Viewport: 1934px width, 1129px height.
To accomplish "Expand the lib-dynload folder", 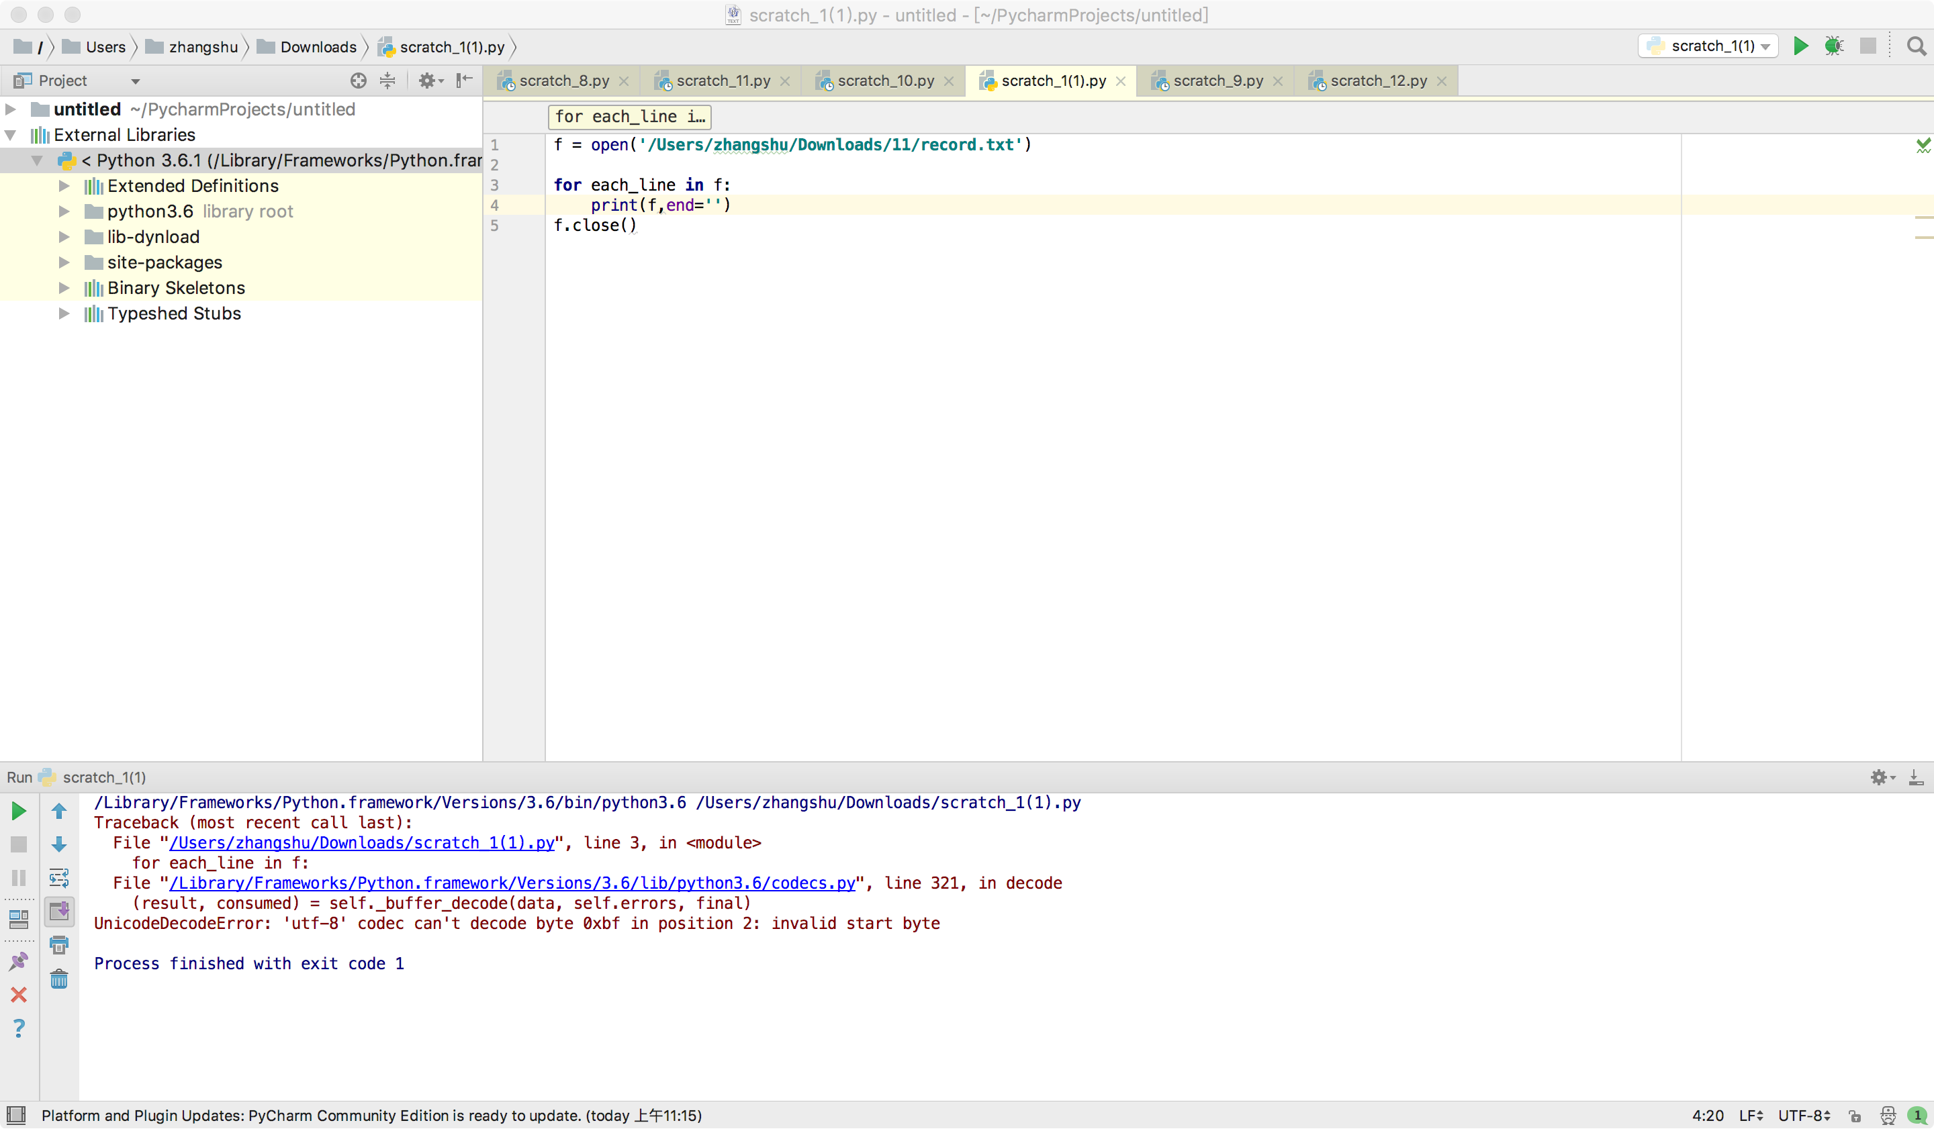I will click(x=64, y=237).
